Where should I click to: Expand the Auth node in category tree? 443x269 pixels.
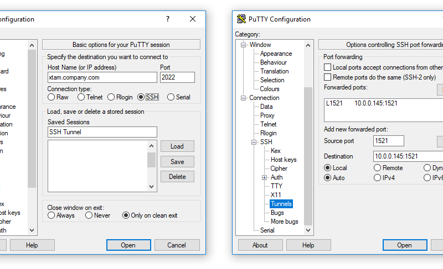264,177
